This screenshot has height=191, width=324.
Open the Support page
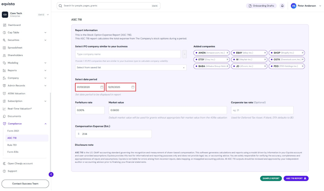pos(12,171)
